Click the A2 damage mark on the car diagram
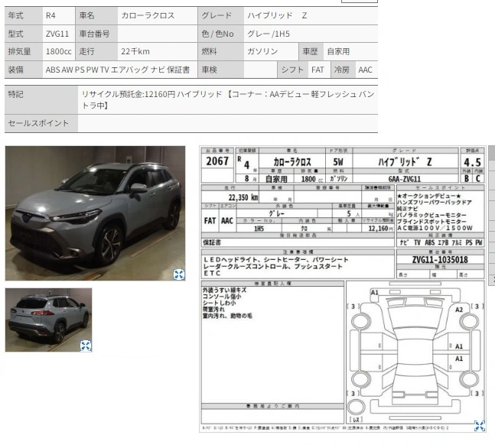This screenshot has height=445, width=495. pyautogui.click(x=459, y=310)
